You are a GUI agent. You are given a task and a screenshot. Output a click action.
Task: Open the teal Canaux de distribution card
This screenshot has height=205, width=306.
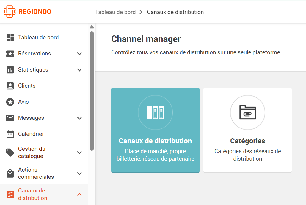tap(155, 130)
